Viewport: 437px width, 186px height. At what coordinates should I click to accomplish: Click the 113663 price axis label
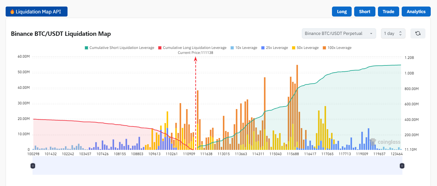pyautogui.click(x=241, y=154)
